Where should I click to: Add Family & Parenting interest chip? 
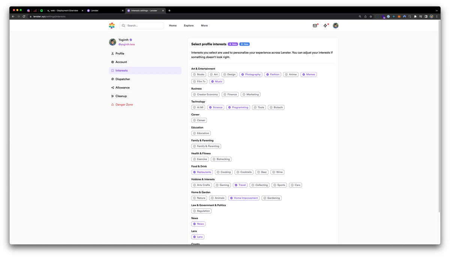206,146
